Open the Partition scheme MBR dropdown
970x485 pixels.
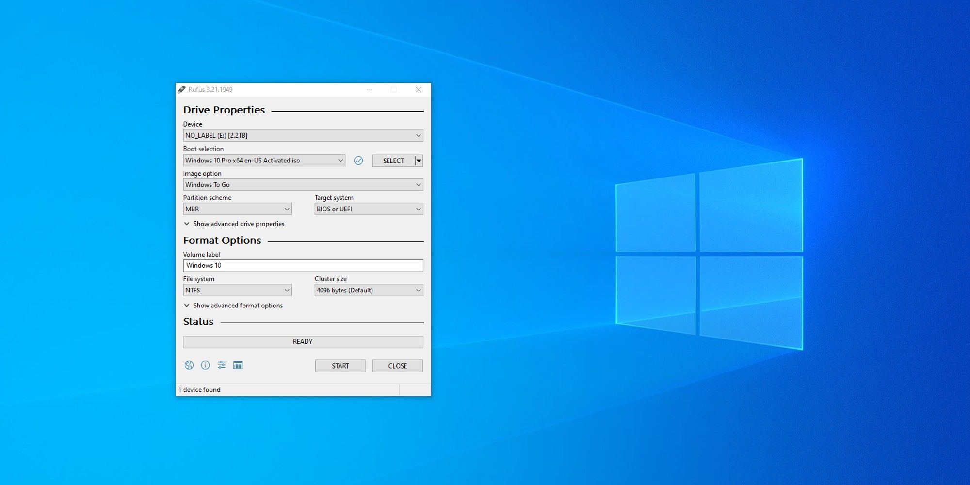coord(237,209)
